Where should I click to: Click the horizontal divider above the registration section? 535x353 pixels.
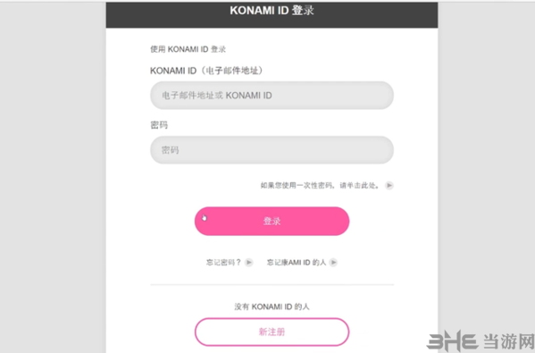pyautogui.click(x=272, y=284)
